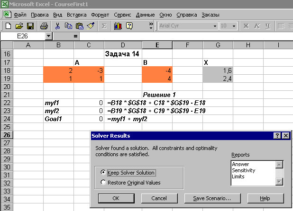Viewport: 293px width, 211px height.
Task: Open the Arial Cyr font dropdown
Action: (215, 26)
